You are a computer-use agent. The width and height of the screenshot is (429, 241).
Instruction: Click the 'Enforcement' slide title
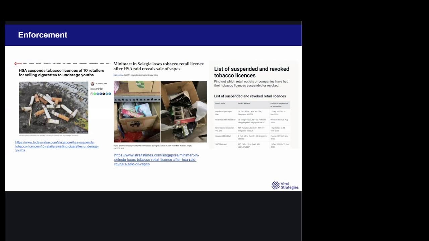(x=43, y=35)
